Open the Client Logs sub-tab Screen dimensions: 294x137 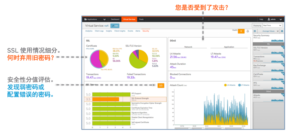click(99, 31)
